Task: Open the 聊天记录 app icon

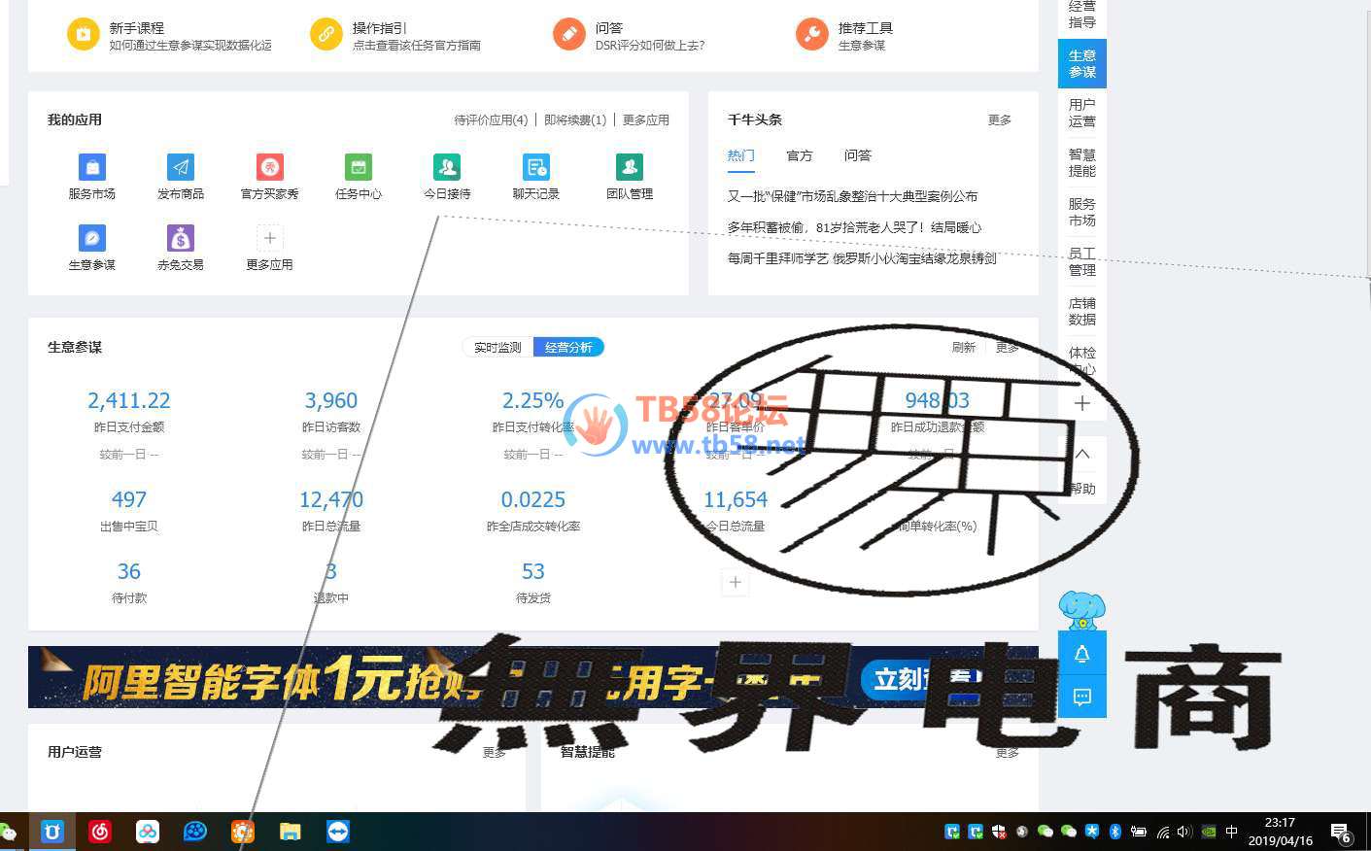Action: click(536, 167)
